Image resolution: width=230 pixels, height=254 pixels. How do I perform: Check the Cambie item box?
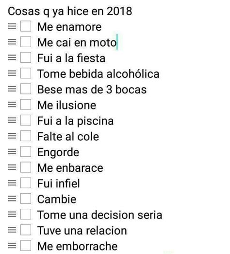pyautogui.click(x=26, y=199)
